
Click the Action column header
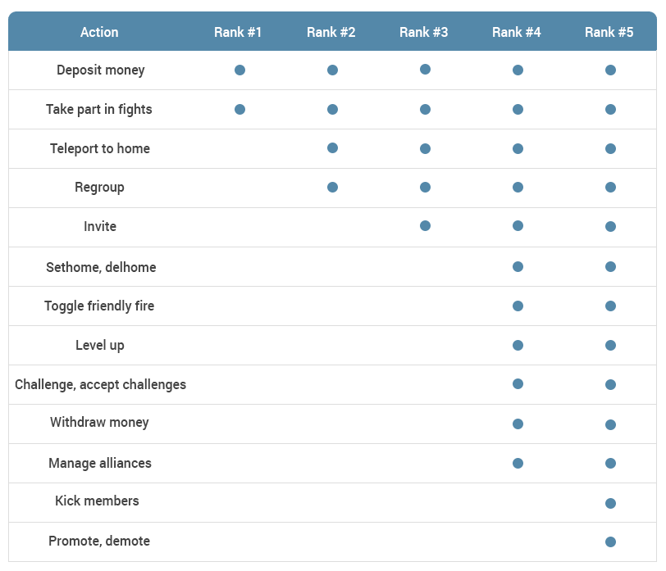click(x=99, y=32)
